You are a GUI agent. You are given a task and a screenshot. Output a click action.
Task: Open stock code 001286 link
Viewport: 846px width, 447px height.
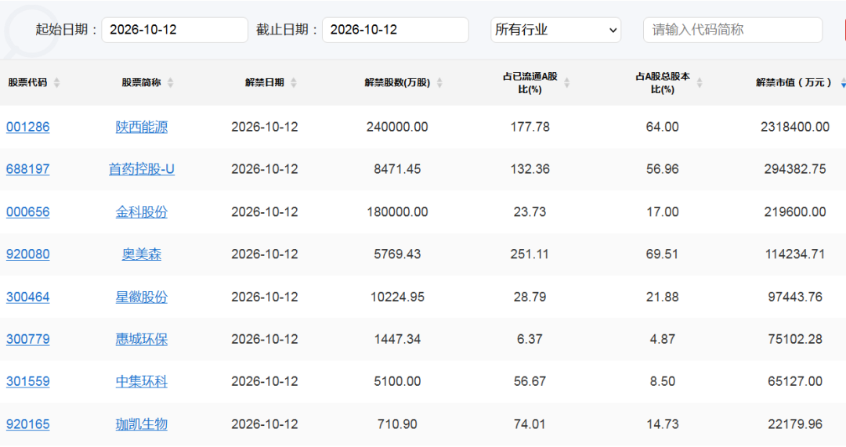(28, 127)
